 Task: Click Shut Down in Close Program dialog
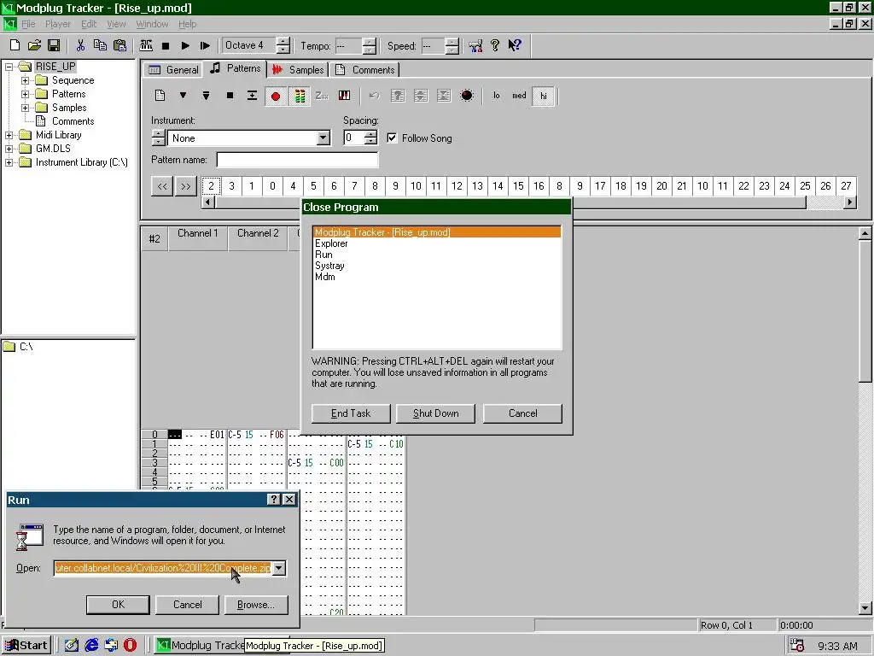[x=435, y=413]
